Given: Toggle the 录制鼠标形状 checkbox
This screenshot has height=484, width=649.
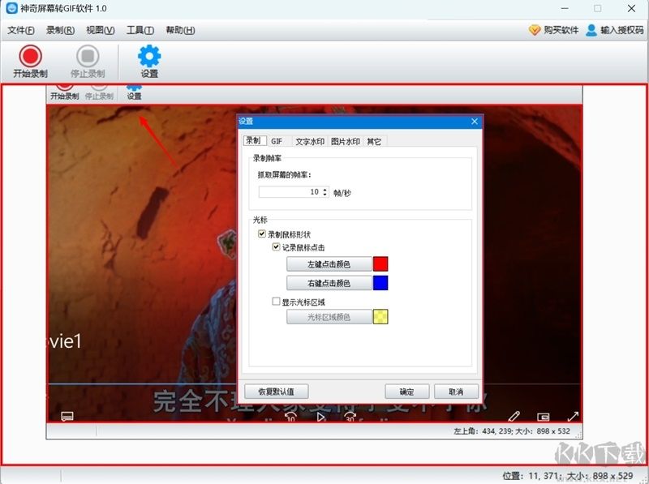Looking at the screenshot, I should (262, 234).
